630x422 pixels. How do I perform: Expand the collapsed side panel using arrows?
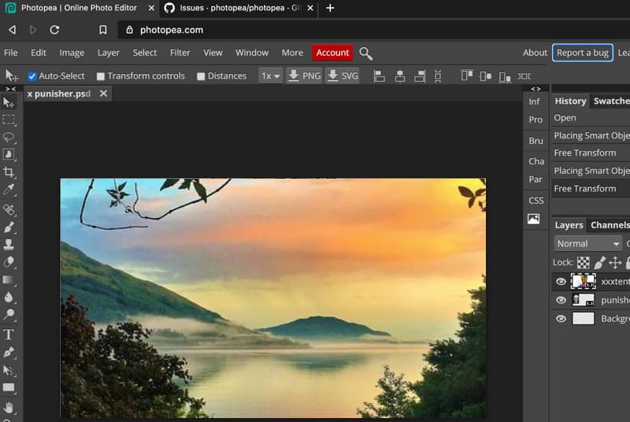535,89
